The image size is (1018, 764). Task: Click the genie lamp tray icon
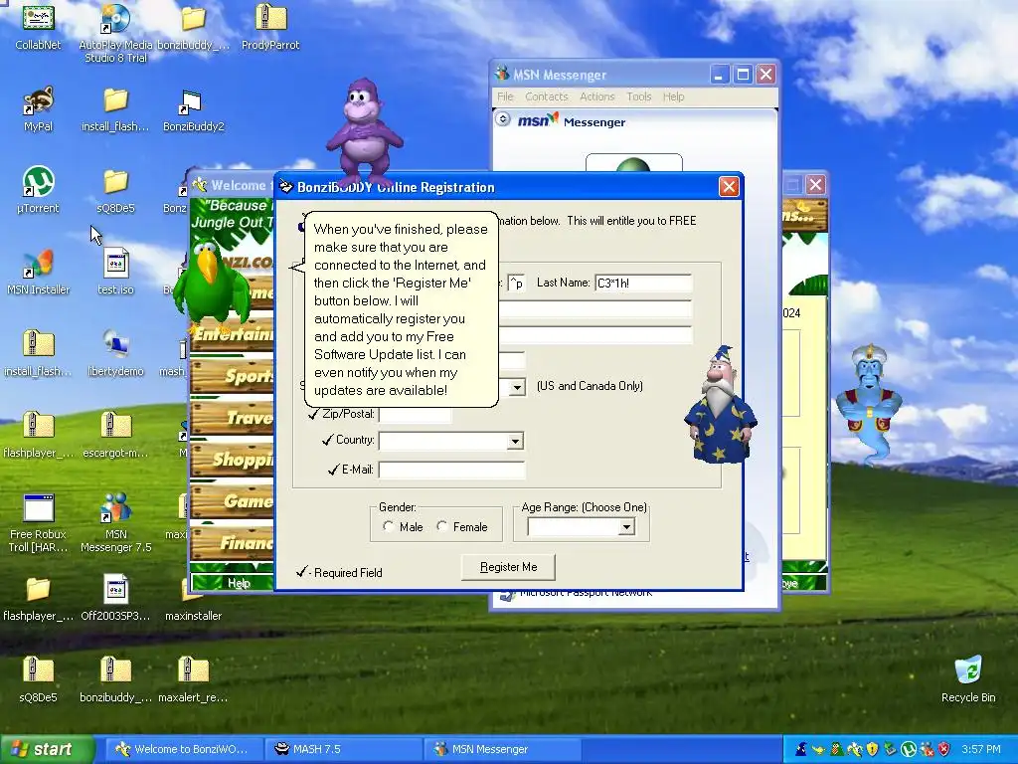[819, 750]
